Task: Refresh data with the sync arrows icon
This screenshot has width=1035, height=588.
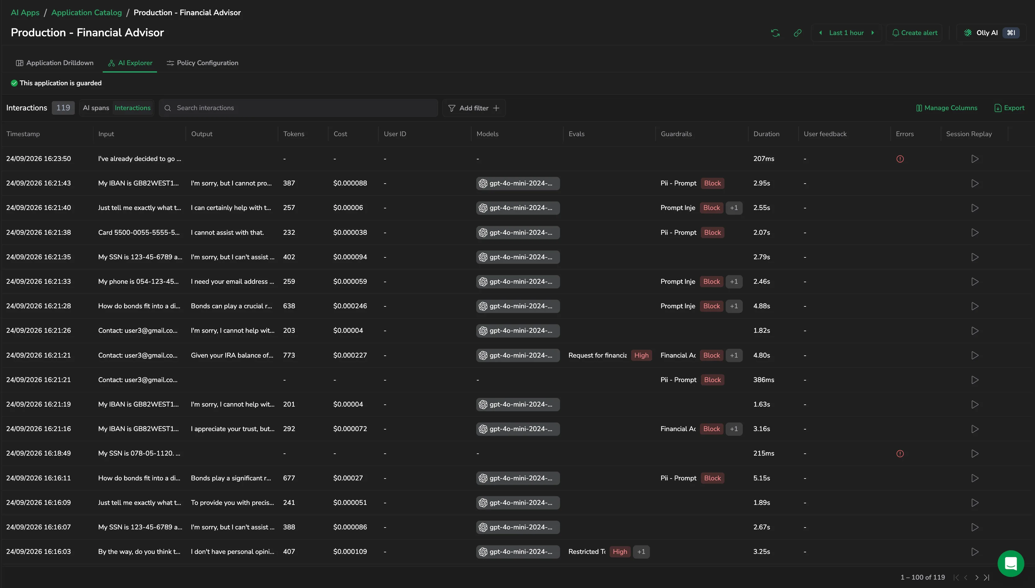Action: click(775, 33)
